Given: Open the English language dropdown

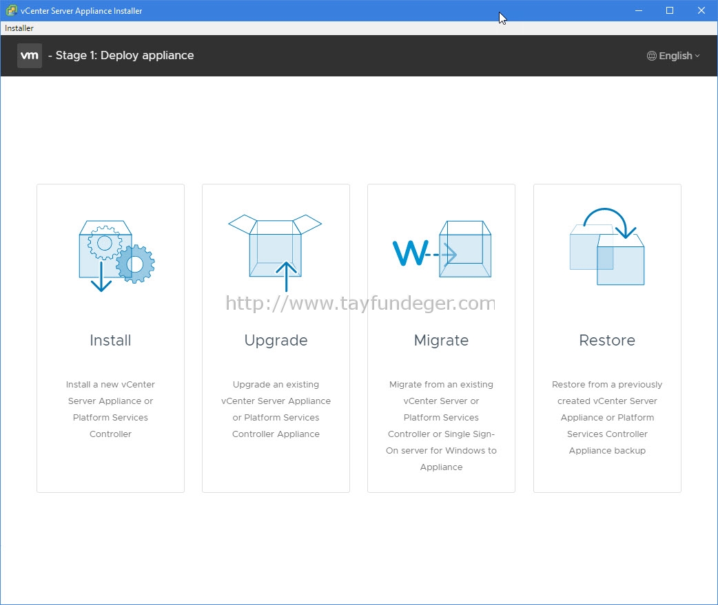Looking at the screenshot, I should (x=673, y=56).
